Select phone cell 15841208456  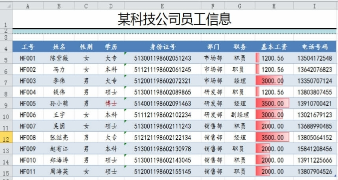click(315, 149)
